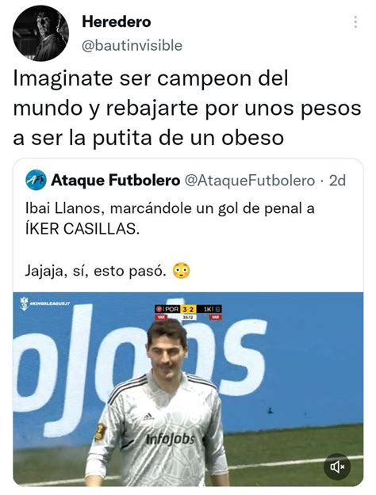Image resolution: width=376 pixels, height=495 pixels.
Task: Select the main tweet text about campeon del mundo
Action: (x=187, y=108)
